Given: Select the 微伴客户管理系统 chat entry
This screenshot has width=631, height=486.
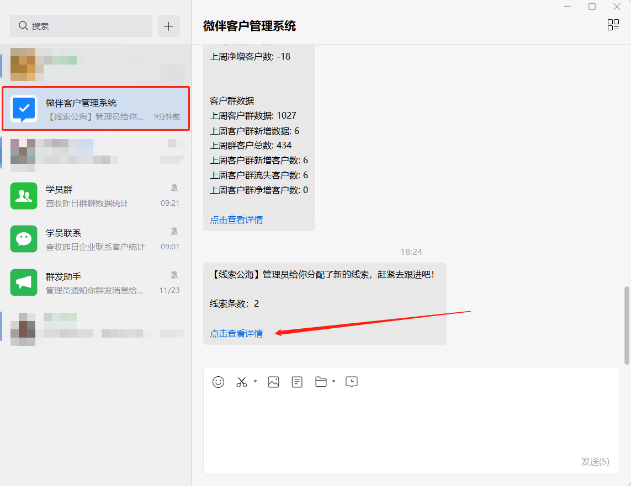Looking at the screenshot, I should coord(96,109).
